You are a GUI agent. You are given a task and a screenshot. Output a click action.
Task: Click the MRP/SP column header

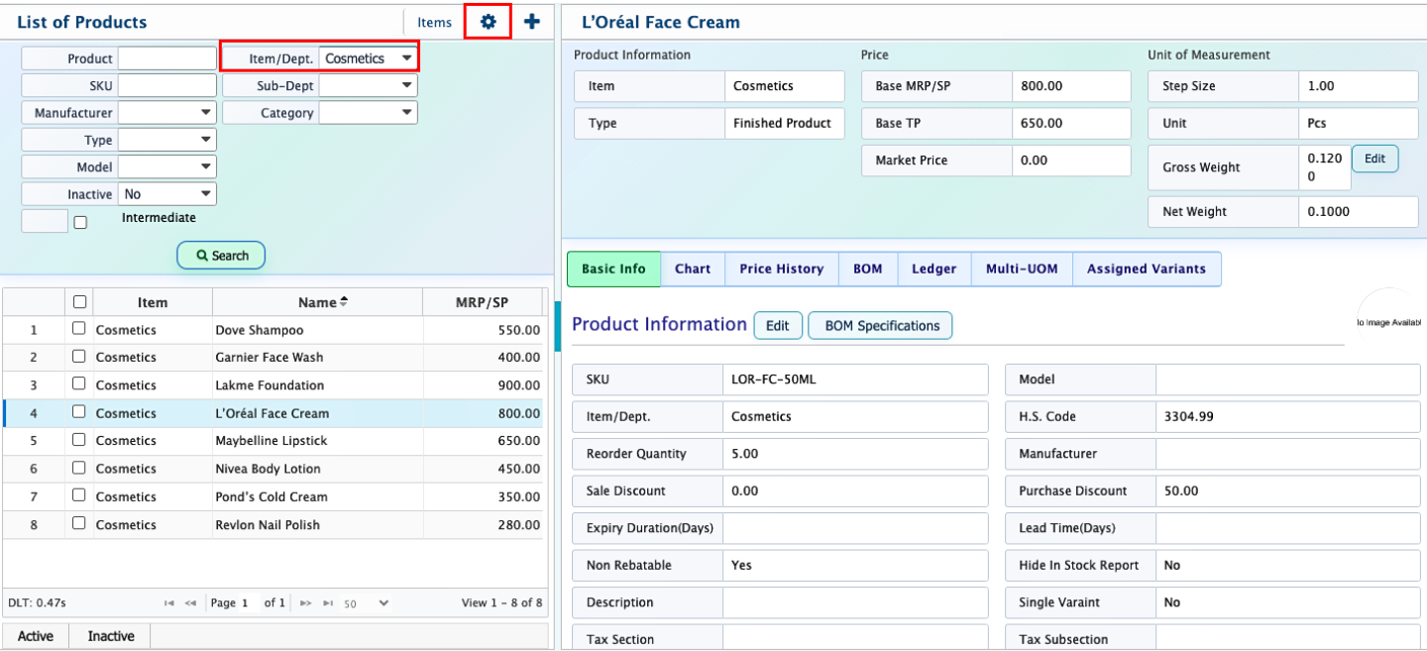tap(482, 302)
